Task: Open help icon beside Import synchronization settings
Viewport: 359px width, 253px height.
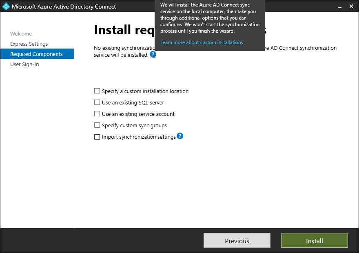Action: click(180, 136)
